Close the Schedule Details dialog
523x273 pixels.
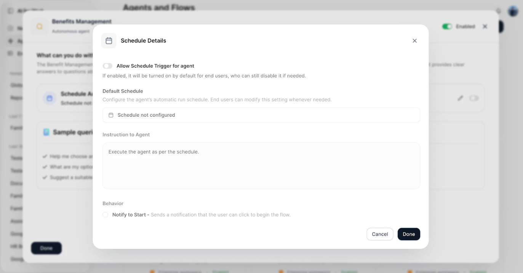[414, 40]
